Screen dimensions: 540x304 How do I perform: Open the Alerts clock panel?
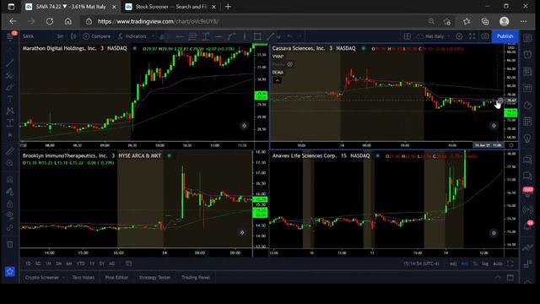point(527,54)
